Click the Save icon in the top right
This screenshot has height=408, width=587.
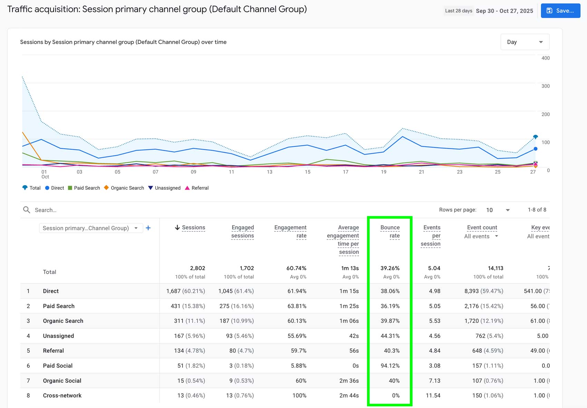(550, 11)
